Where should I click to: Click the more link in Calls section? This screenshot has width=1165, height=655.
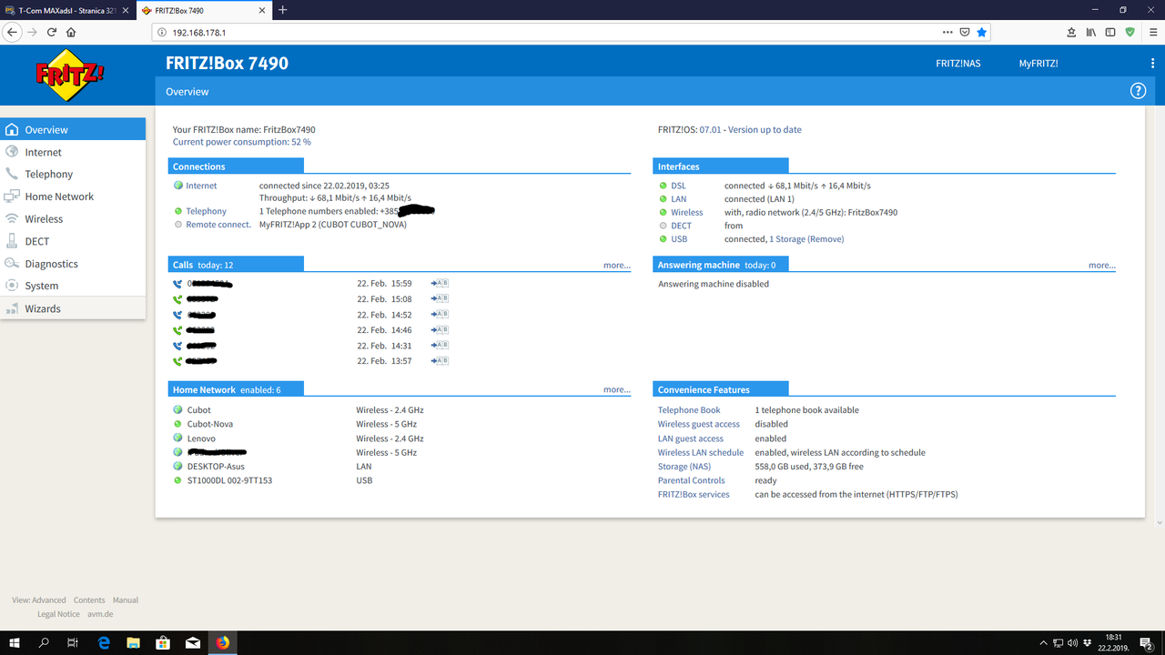pyautogui.click(x=617, y=265)
